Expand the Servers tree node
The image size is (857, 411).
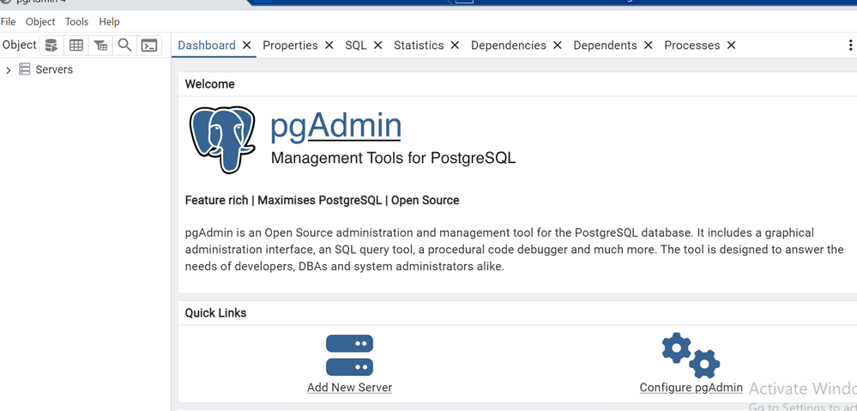coord(9,70)
